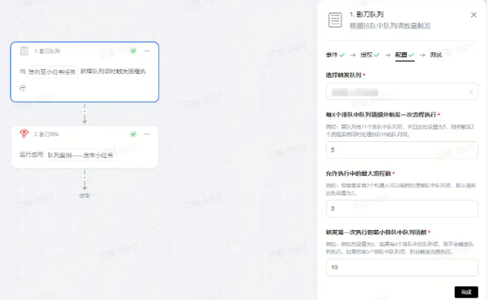
Task: Click the 2. 影刀RPA node title
Action: click(46, 134)
